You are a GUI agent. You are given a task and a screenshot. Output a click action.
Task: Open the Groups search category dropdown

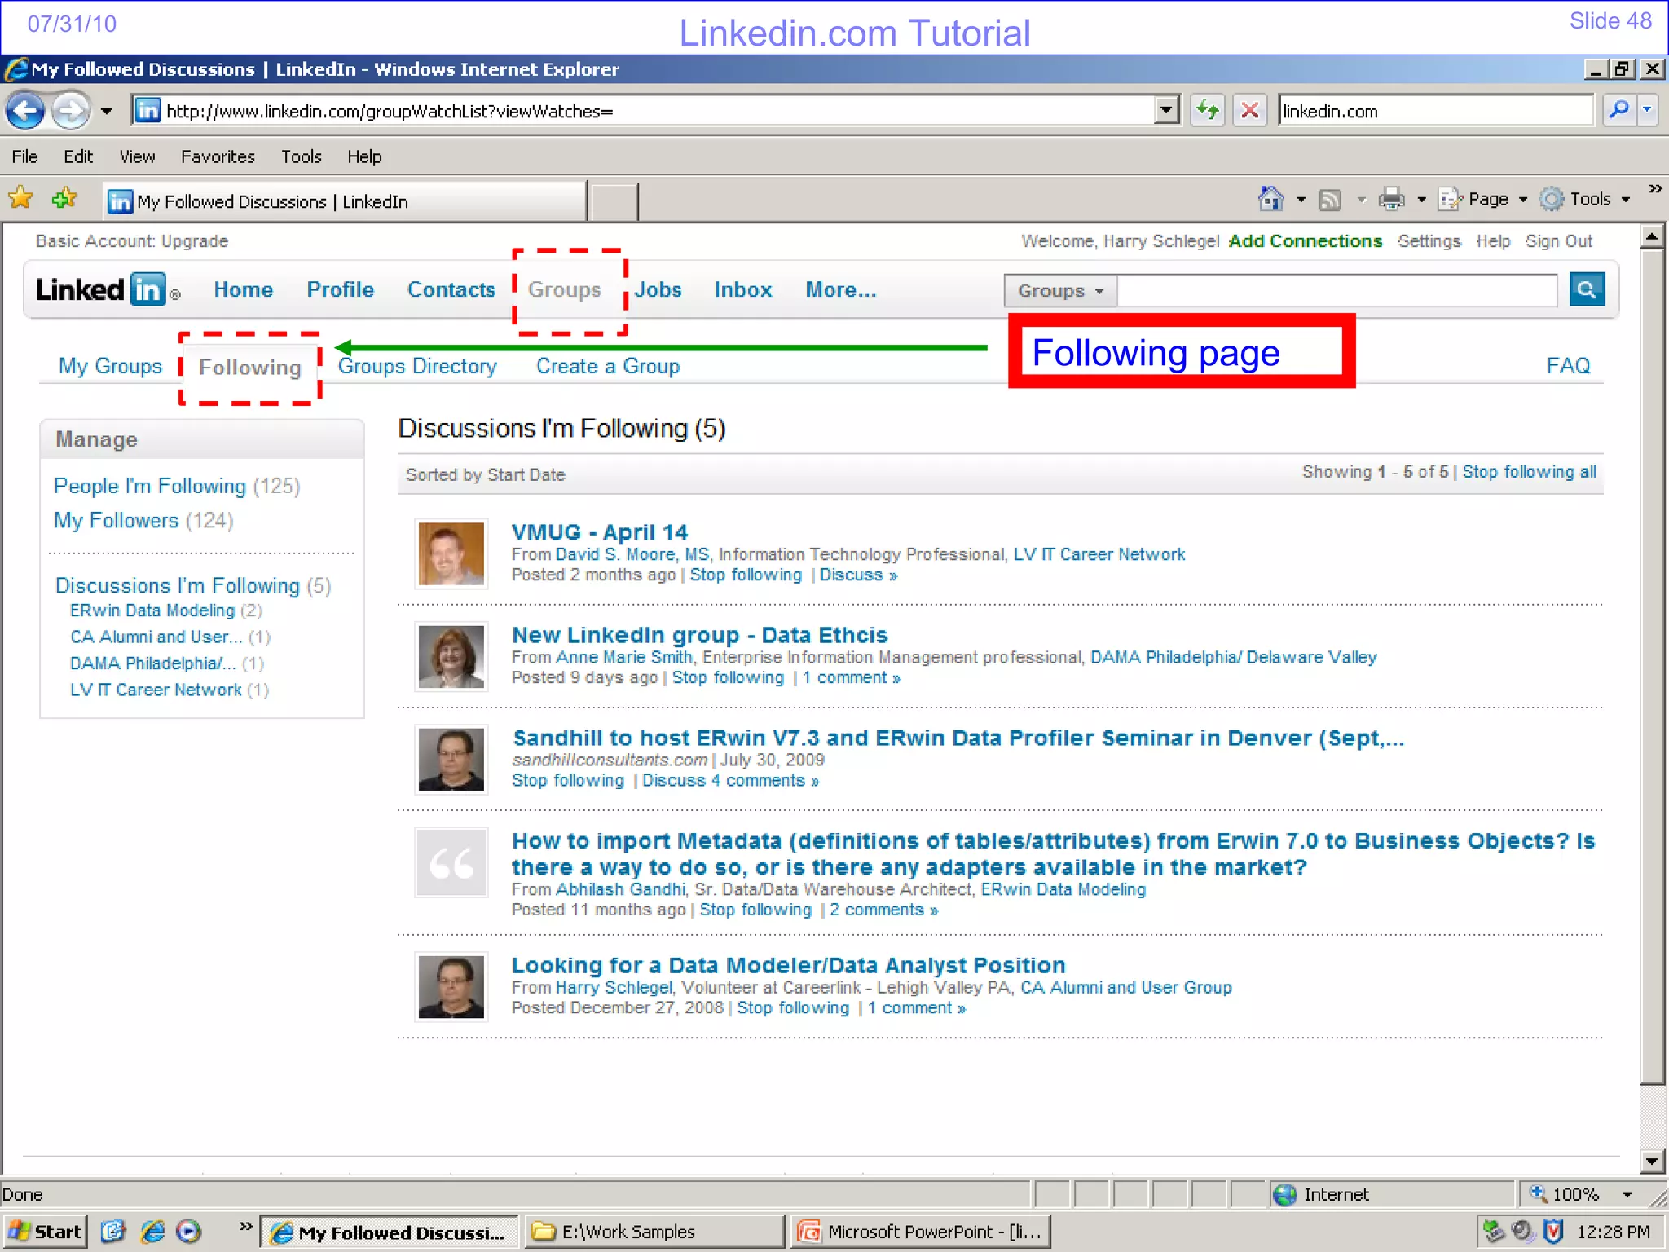pos(1060,290)
